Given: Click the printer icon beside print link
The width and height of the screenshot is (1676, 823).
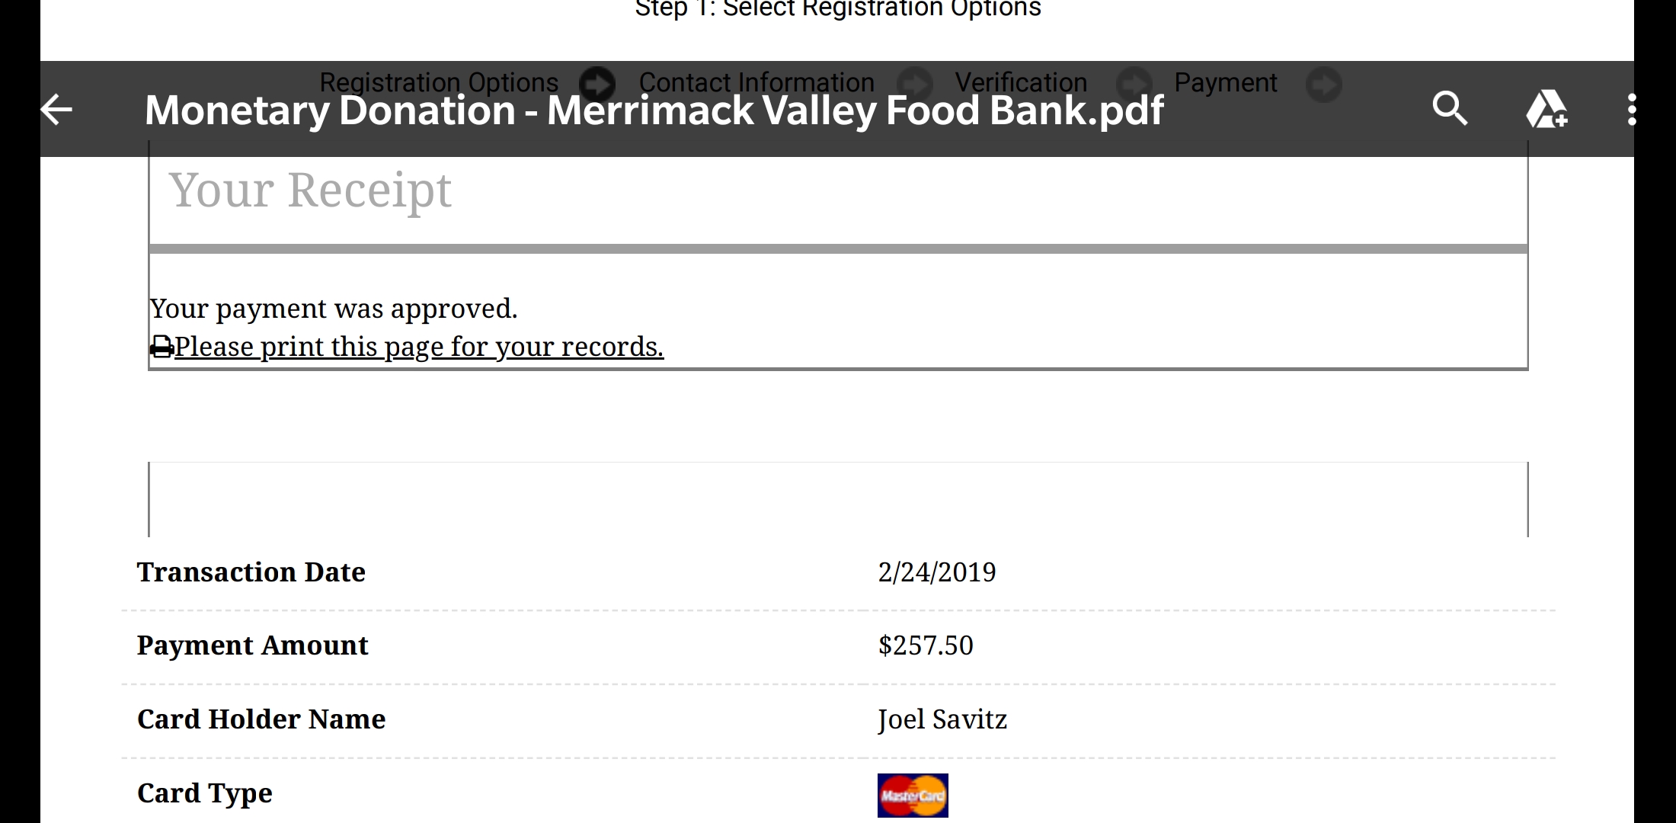Looking at the screenshot, I should click(x=162, y=347).
